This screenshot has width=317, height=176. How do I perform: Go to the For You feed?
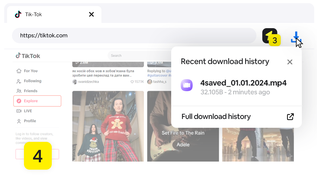click(30, 71)
